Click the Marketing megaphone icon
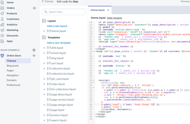This screenshot has height=124, width=190. pos(2,30)
